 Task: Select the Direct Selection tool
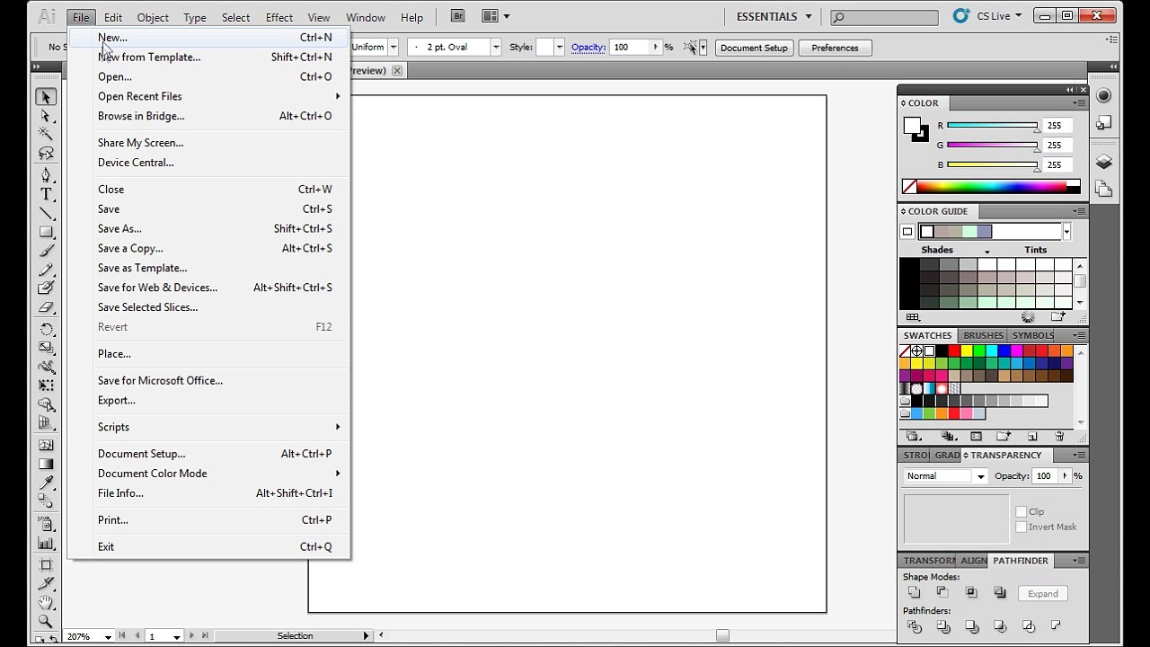click(x=46, y=116)
